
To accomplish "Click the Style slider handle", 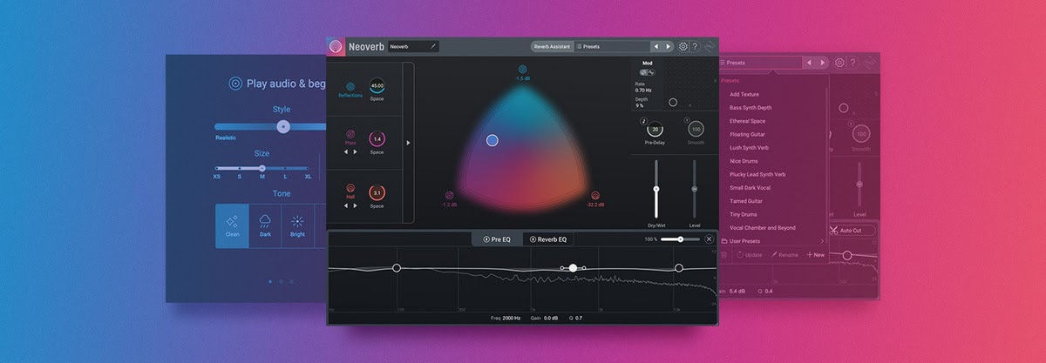I will 282,126.
